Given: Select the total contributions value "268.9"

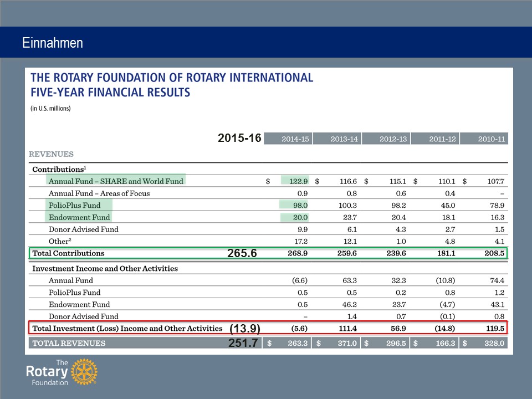Looking at the screenshot, I should click(x=298, y=253).
